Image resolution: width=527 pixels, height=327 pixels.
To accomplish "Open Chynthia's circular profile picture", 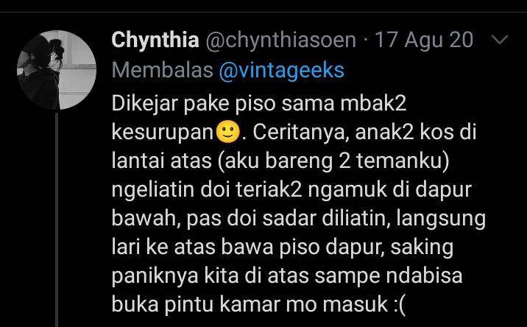I will coord(57,70).
